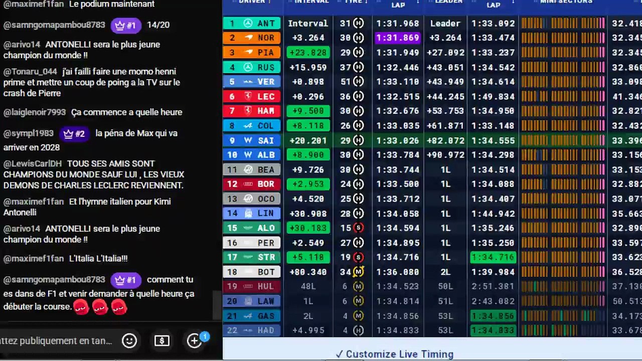Click the crown #1 badge beside the 14/20 message
642x361 pixels.
click(x=125, y=25)
